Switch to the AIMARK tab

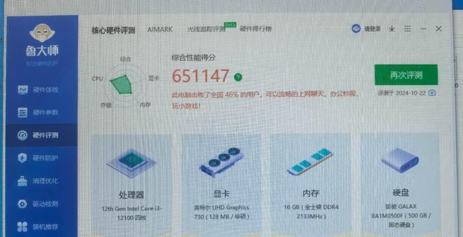click(x=159, y=30)
